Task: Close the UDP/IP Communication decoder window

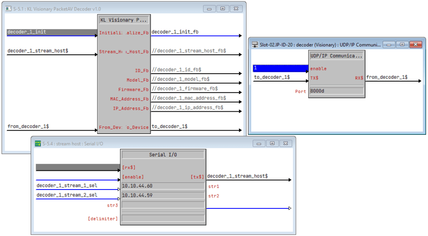Action: (x=415, y=44)
